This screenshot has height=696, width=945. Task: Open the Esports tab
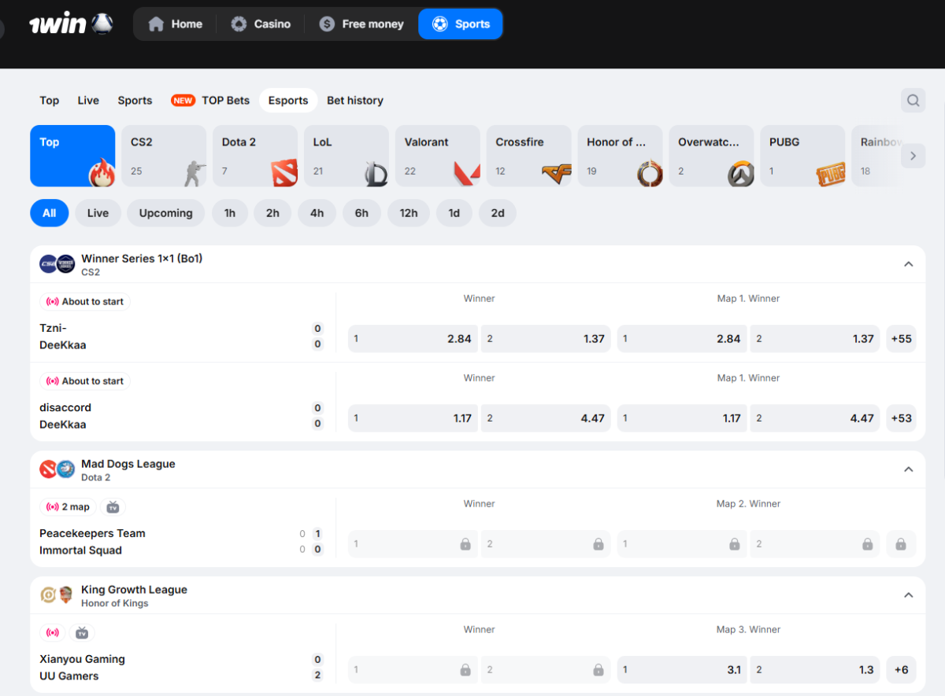tap(288, 101)
